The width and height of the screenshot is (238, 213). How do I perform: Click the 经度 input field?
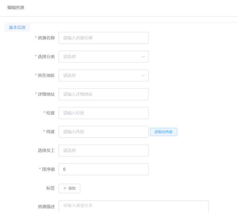point(103,113)
